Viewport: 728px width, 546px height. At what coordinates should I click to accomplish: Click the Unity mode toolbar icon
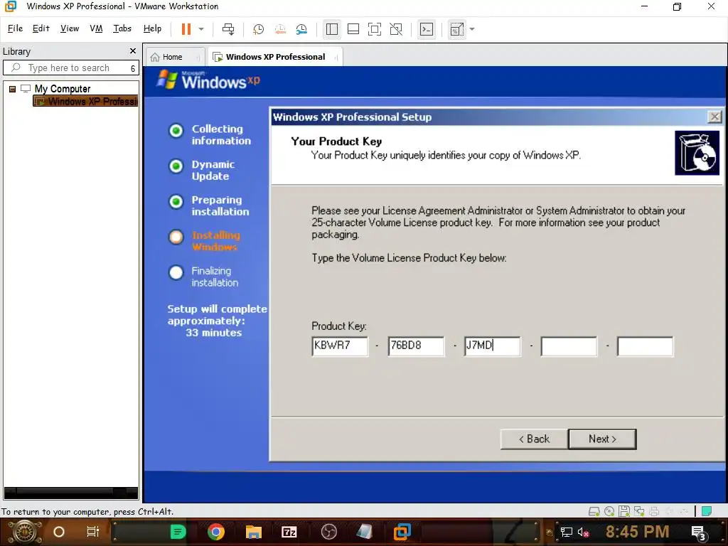coord(396,29)
